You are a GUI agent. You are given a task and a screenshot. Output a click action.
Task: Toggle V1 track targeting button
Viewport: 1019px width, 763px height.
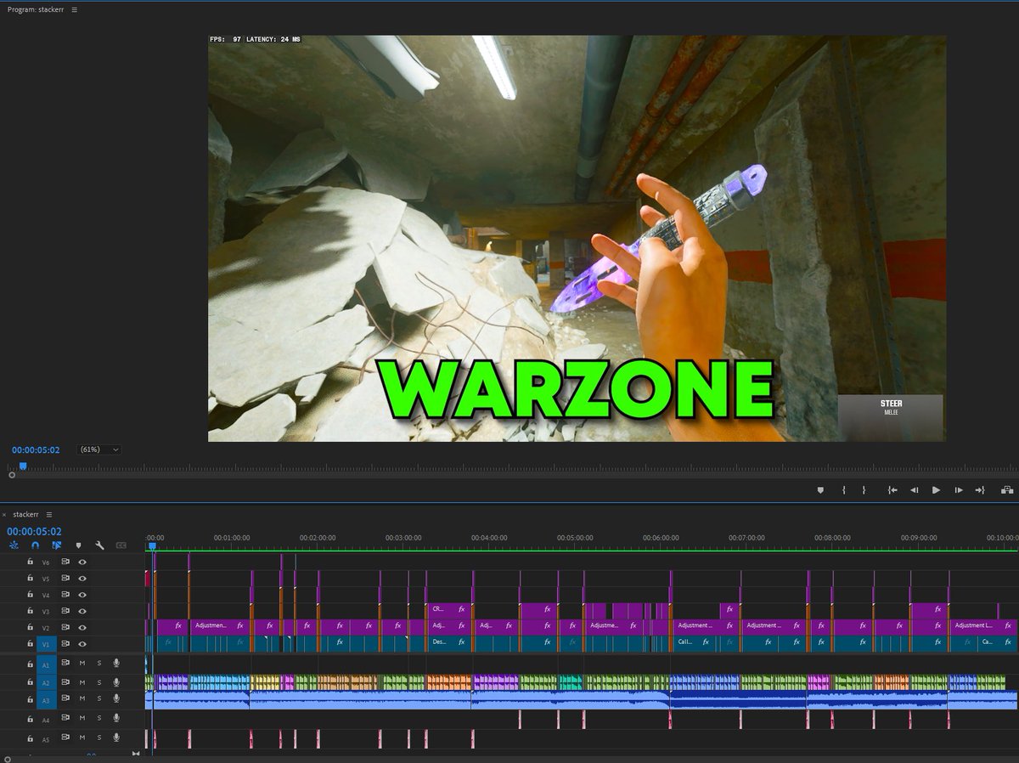click(x=46, y=644)
